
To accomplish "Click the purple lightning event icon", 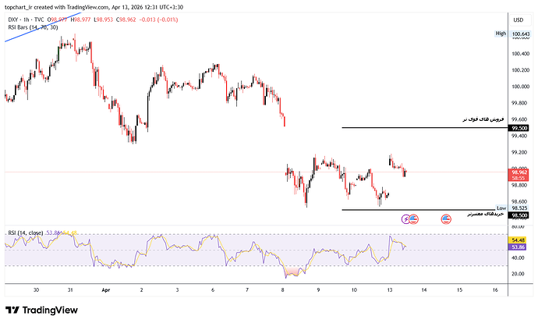I will pos(406,219).
